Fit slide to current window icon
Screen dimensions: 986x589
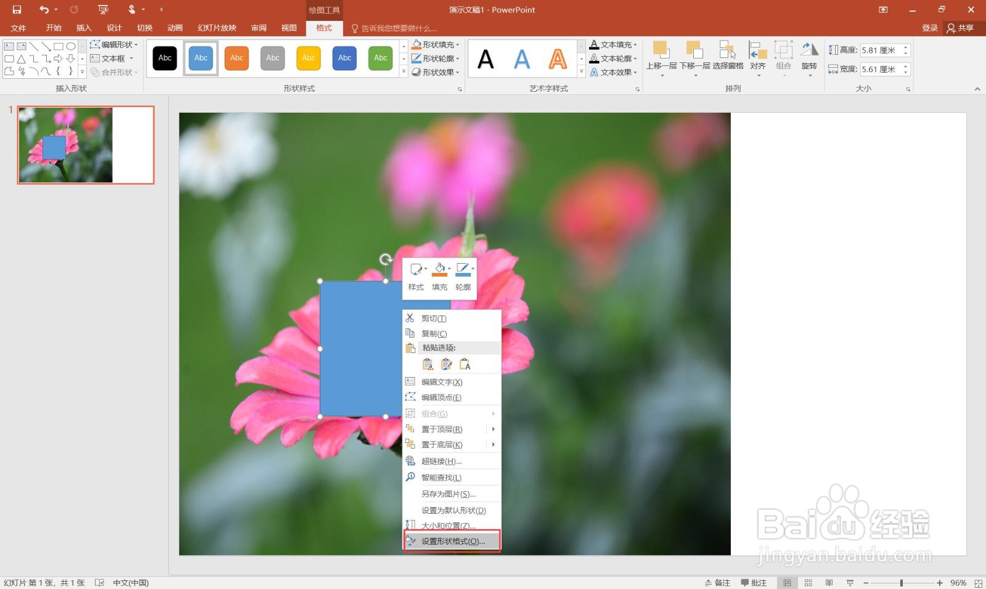click(978, 583)
